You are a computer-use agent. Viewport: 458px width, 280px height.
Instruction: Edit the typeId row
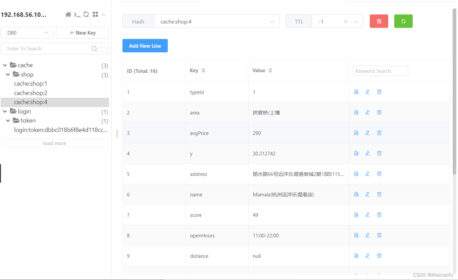click(x=368, y=92)
